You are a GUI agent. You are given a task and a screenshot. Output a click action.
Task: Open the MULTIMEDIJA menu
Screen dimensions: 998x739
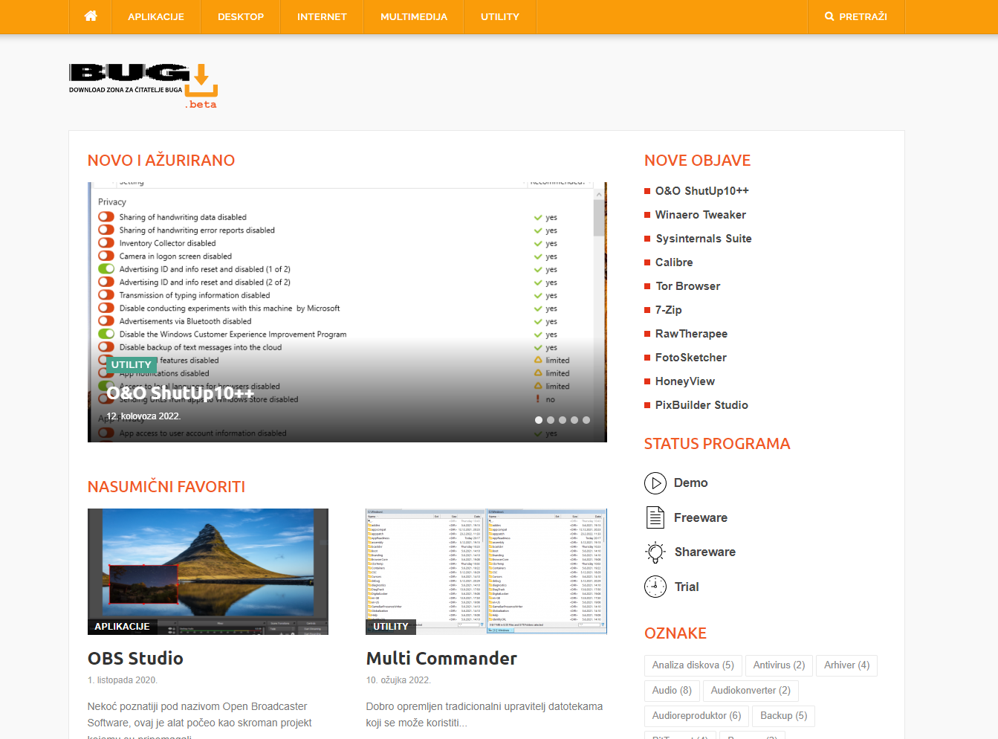click(x=414, y=16)
